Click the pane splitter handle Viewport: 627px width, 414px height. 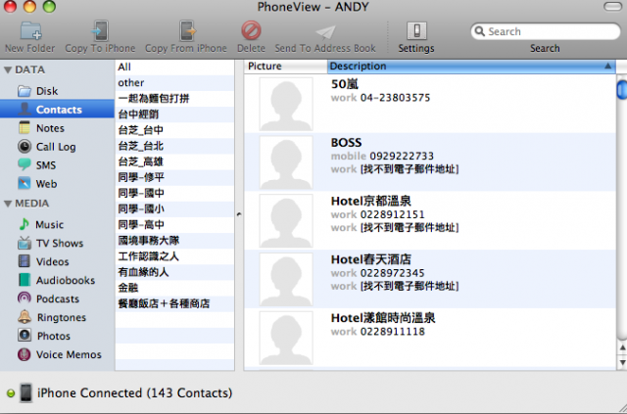(239, 214)
